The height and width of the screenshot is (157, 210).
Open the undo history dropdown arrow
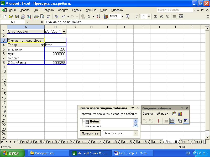tap(68, 16)
